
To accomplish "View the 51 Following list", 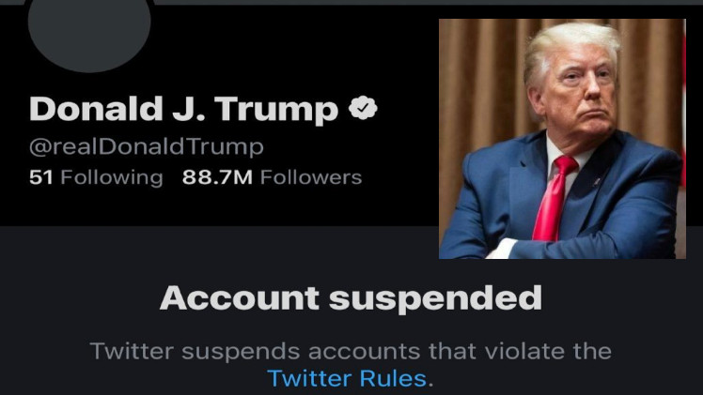I will (96, 176).
